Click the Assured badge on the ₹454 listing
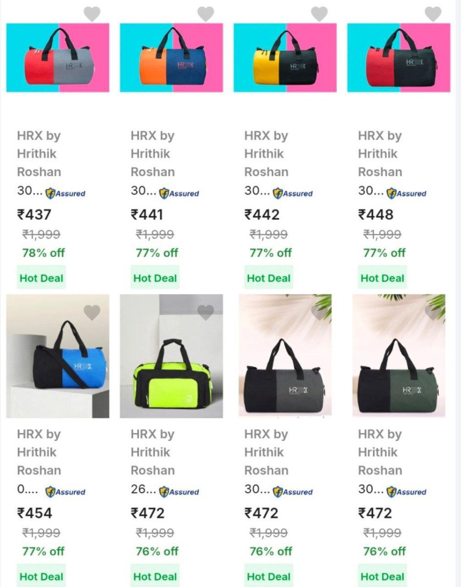461x587 pixels. (65, 492)
